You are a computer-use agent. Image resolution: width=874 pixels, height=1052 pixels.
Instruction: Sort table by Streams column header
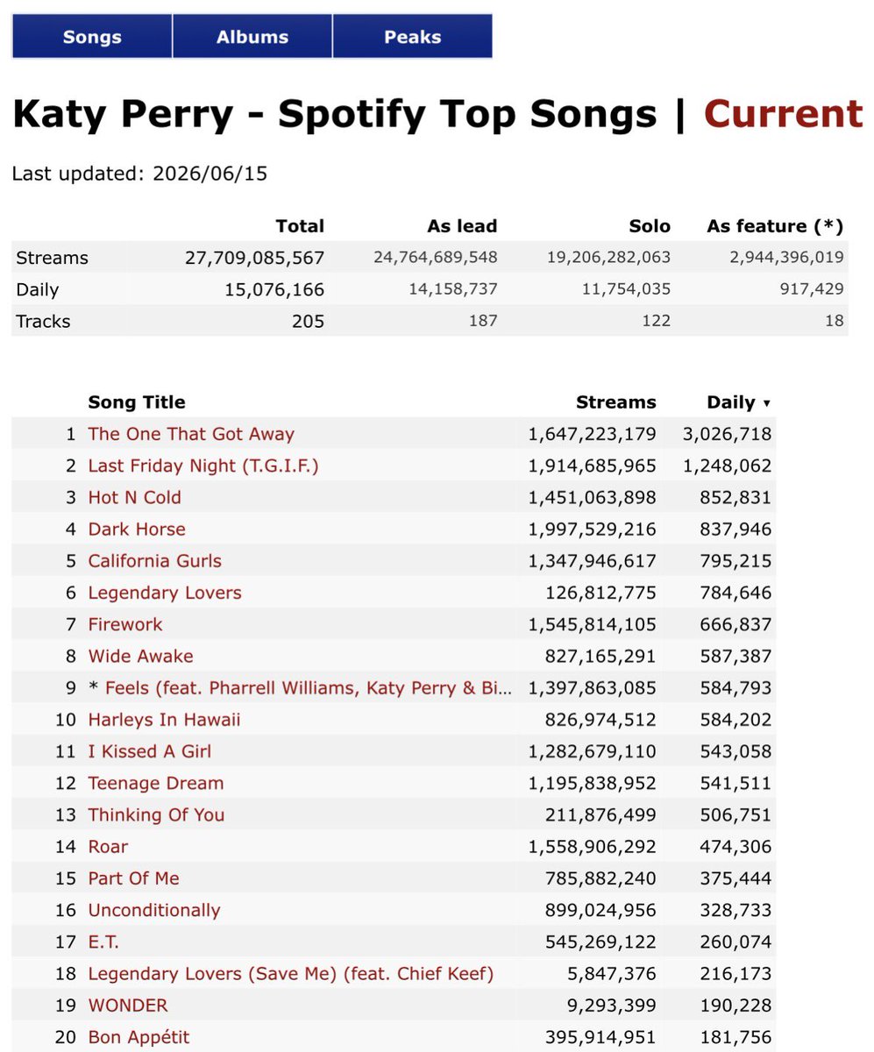tap(615, 402)
